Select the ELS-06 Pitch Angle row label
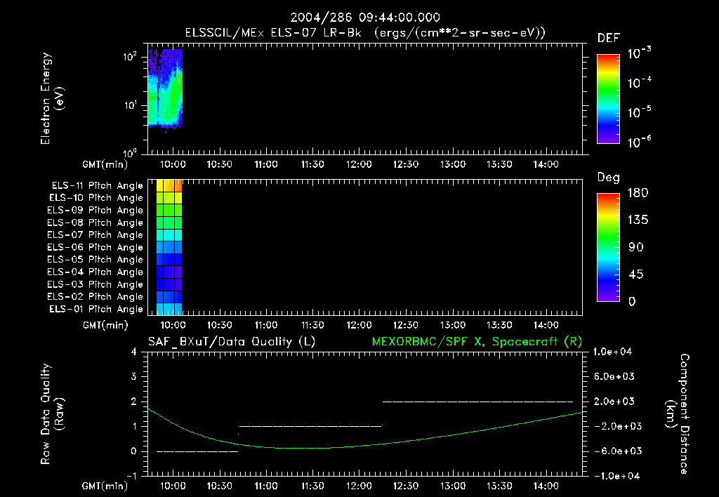 (95, 247)
